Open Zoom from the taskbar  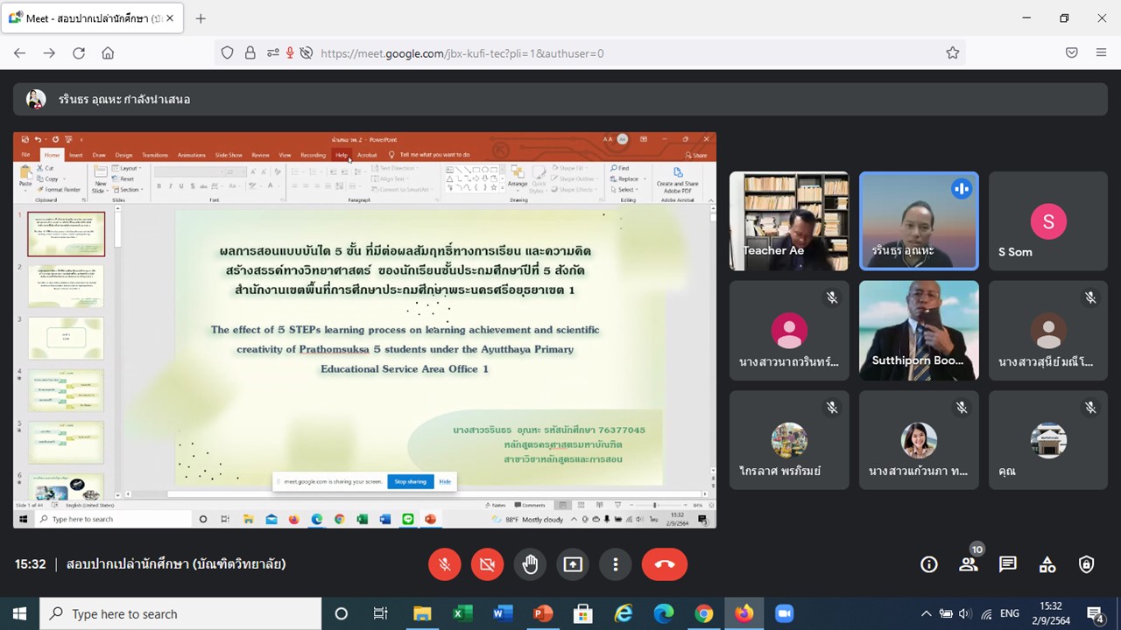click(784, 613)
